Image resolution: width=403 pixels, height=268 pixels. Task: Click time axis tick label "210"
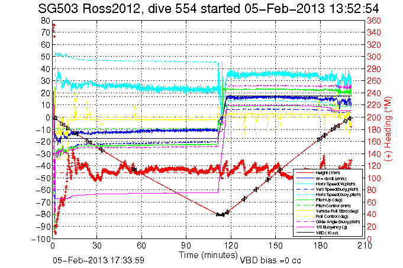point(365,246)
